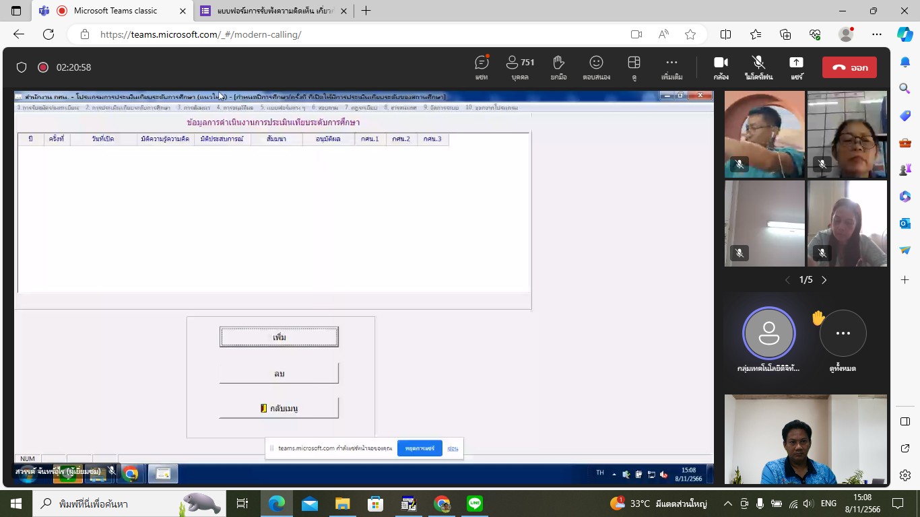Open Edge tab actions menu

[x=16, y=11]
